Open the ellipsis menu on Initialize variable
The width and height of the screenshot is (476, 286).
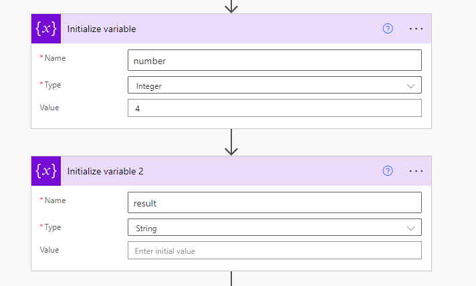click(416, 29)
